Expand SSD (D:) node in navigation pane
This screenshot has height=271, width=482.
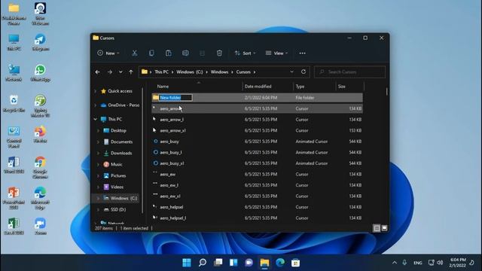click(99, 209)
